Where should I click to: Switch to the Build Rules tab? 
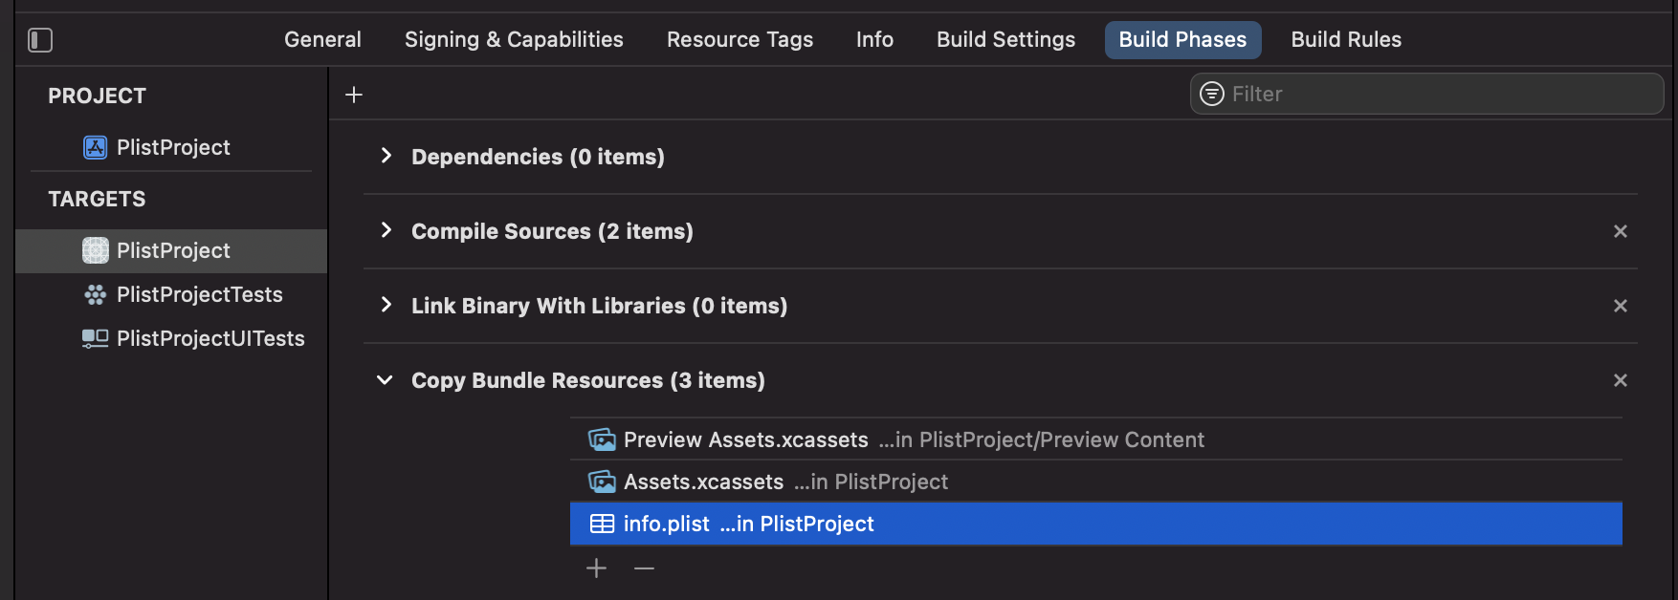1346,40
